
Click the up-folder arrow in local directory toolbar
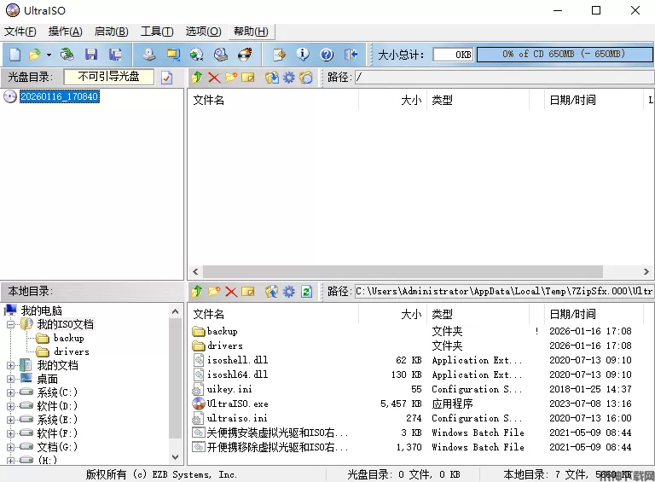[197, 292]
